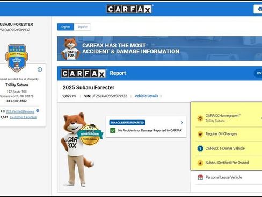Click the No Accidents or Damage Reported text
Viewport: 262px width, 197px height.
pyautogui.click(x=150, y=130)
